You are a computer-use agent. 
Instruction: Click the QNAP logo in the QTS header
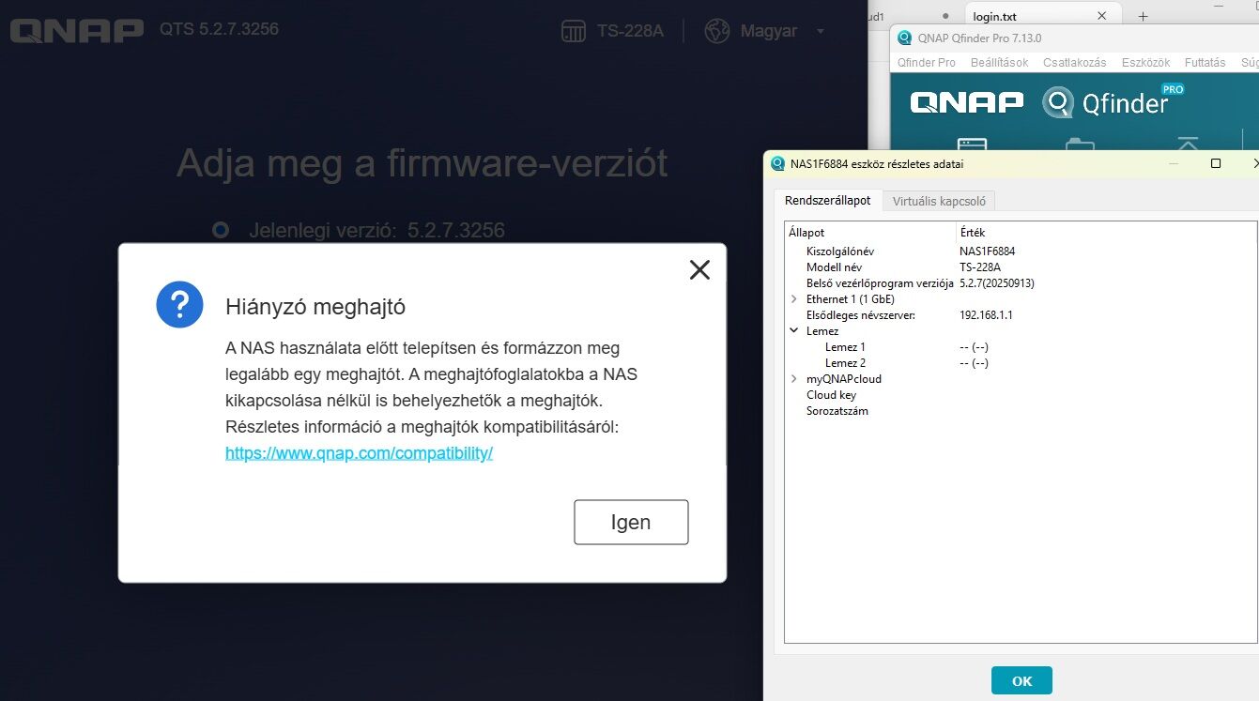tap(76, 30)
